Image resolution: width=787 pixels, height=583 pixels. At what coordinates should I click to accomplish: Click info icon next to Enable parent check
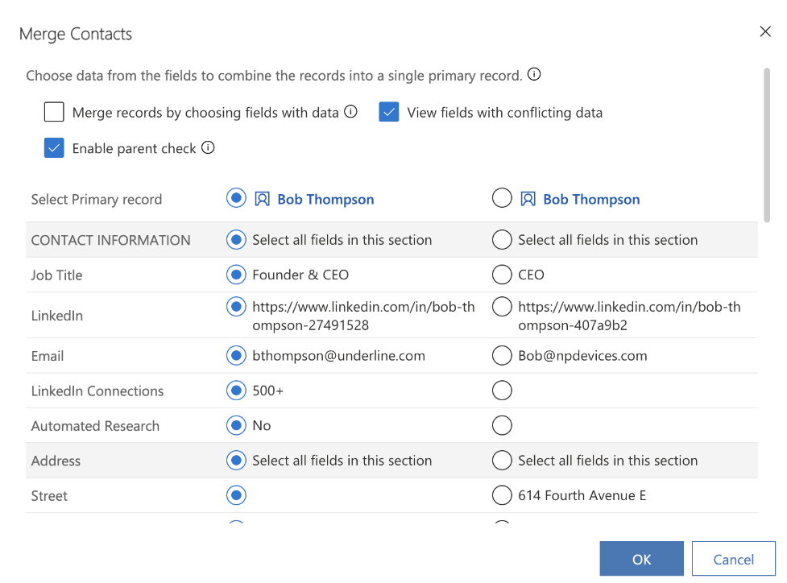click(208, 147)
